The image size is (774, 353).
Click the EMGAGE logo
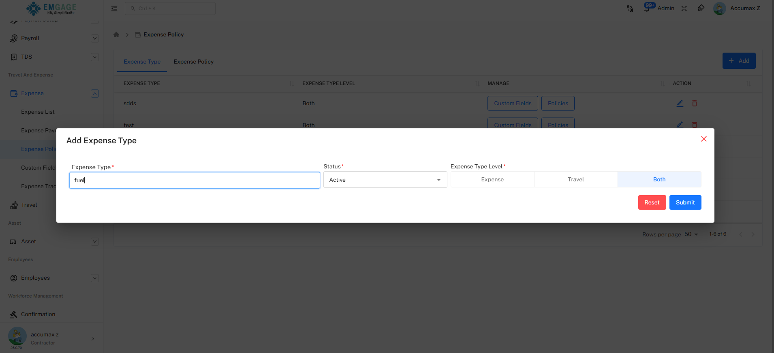coord(51,8)
